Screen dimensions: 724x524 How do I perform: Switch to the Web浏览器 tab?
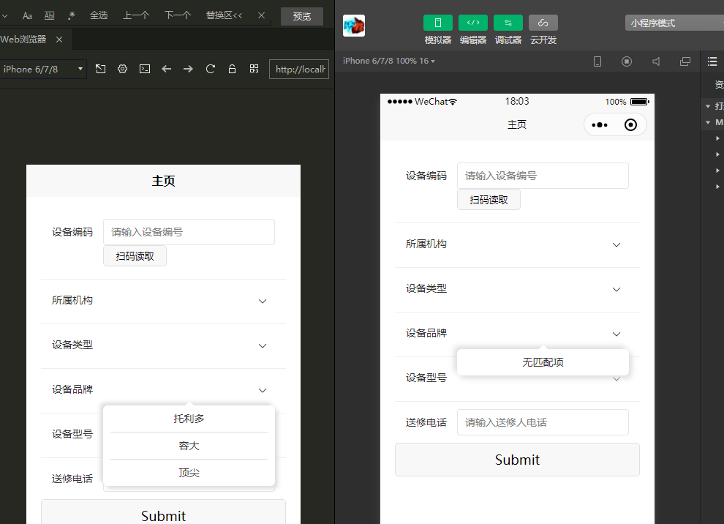(23, 40)
